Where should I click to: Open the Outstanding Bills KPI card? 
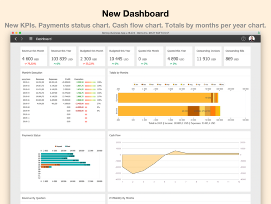coord(237,56)
